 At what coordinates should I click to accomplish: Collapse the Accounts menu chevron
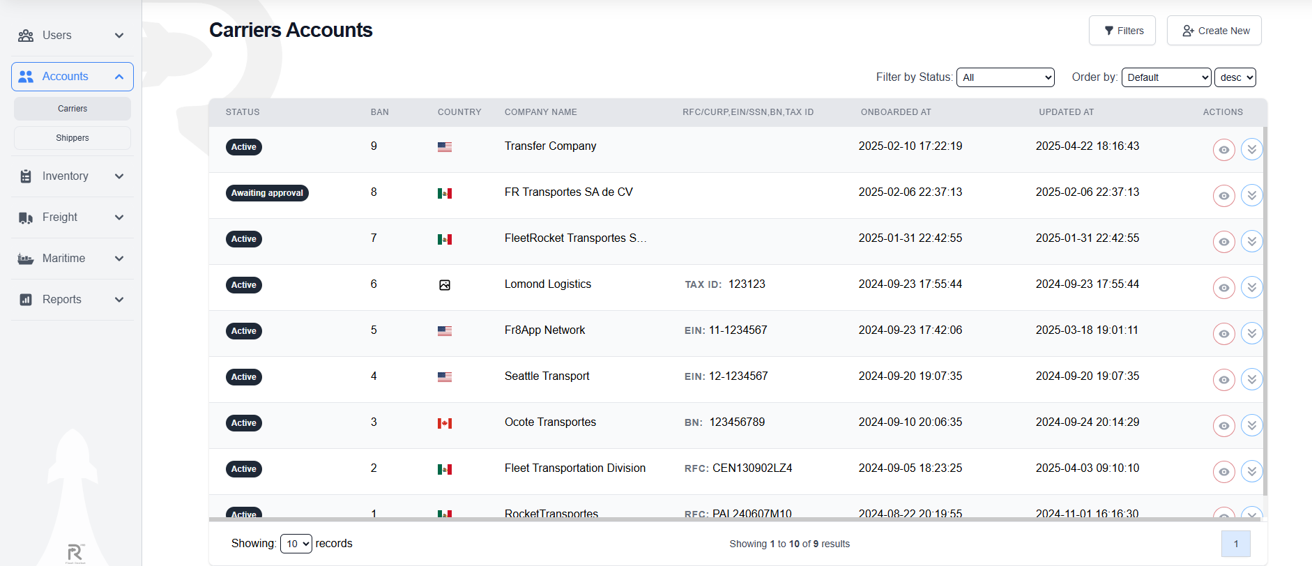[x=119, y=77]
